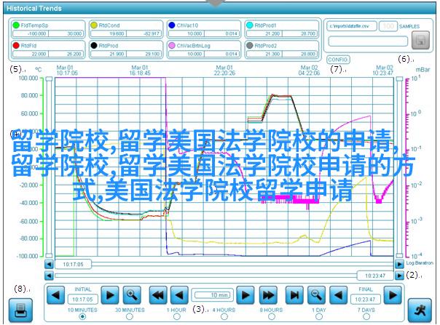Move FINAL time back with left arrow
The width and height of the screenshot is (440, 325).
339,295
